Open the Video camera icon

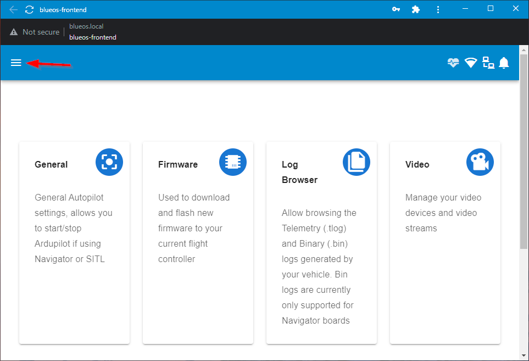[480, 162]
